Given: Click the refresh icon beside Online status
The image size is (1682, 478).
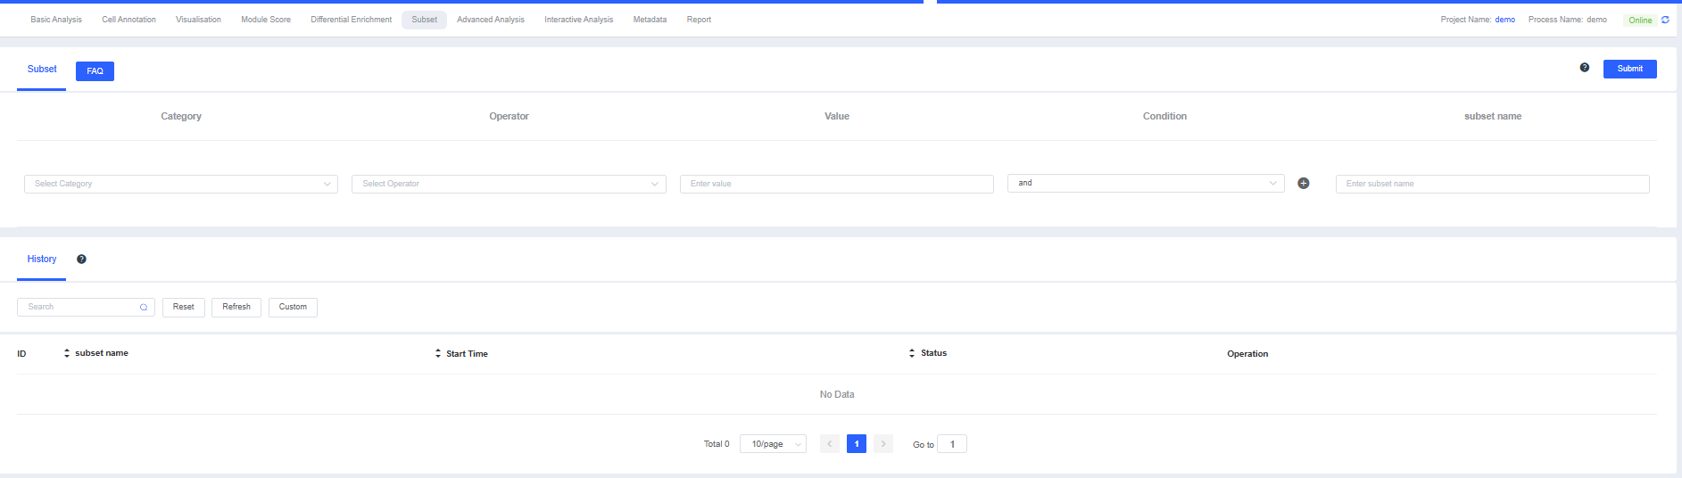Looking at the screenshot, I should coord(1665,20).
